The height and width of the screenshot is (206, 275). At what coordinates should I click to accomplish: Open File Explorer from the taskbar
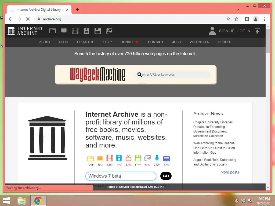pos(22,201)
